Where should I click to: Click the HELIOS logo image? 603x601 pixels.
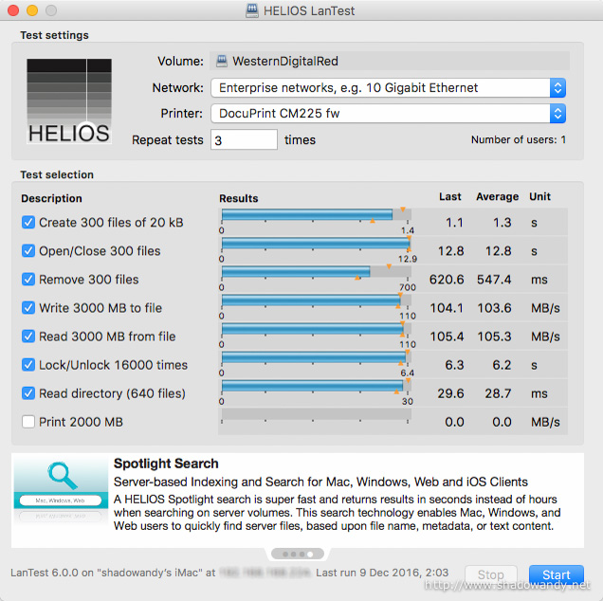pos(69,101)
